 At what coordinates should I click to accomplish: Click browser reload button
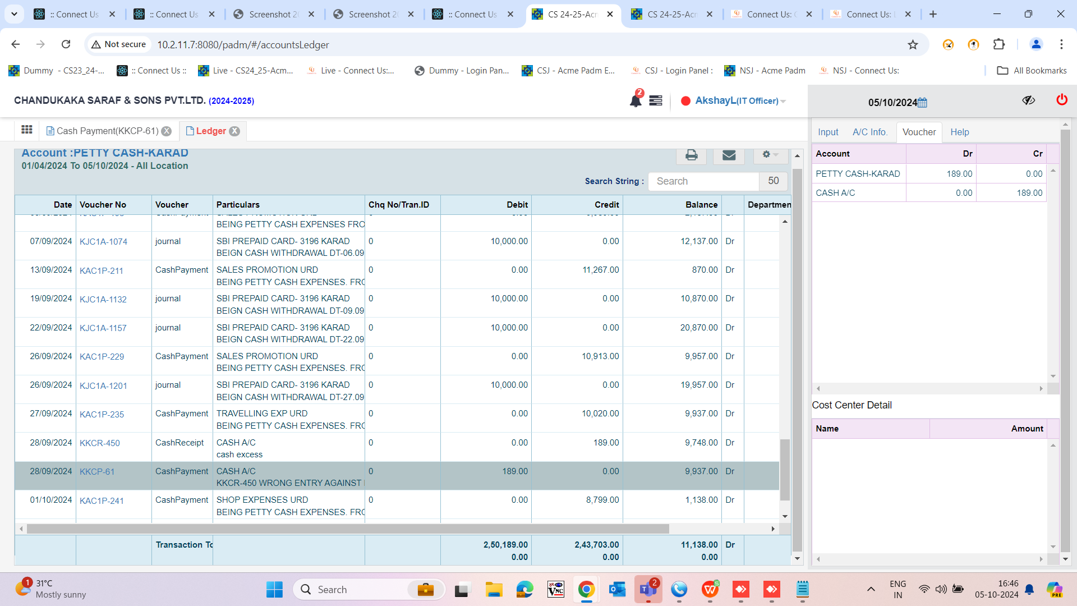tap(66, 44)
